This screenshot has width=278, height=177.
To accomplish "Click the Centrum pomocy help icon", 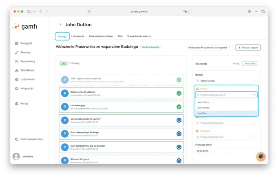I will 17,139.
